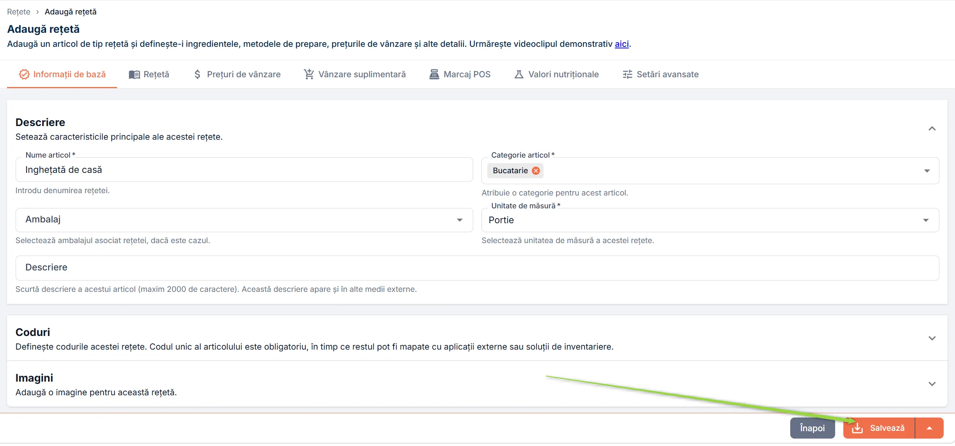This screenshot has height=446, width=955.
Task: Go to the Vânzare suplimentară tab
Action: point(355,74)
